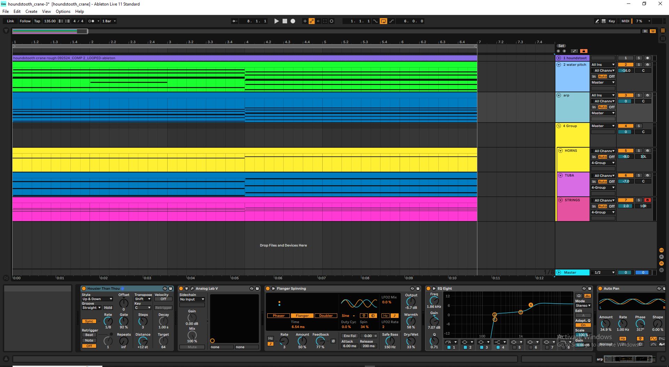Click the Lock Envelopes icon

coord(584,51)
